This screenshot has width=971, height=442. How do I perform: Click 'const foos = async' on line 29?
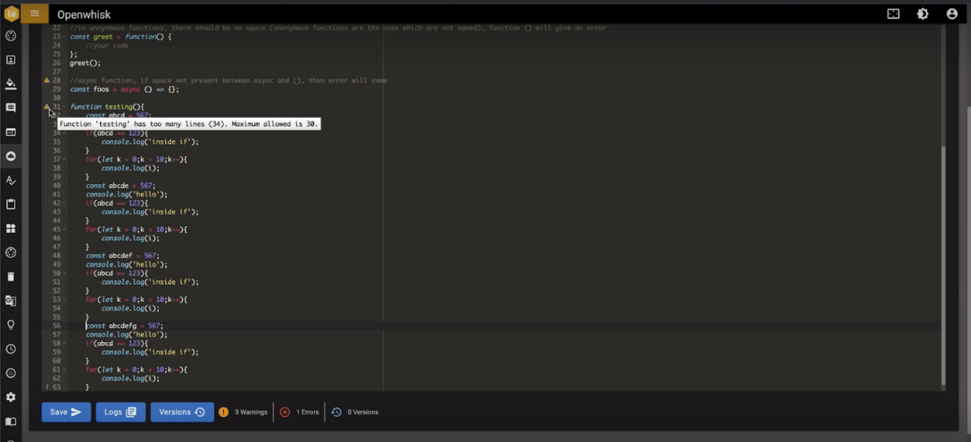coord(105,89)
